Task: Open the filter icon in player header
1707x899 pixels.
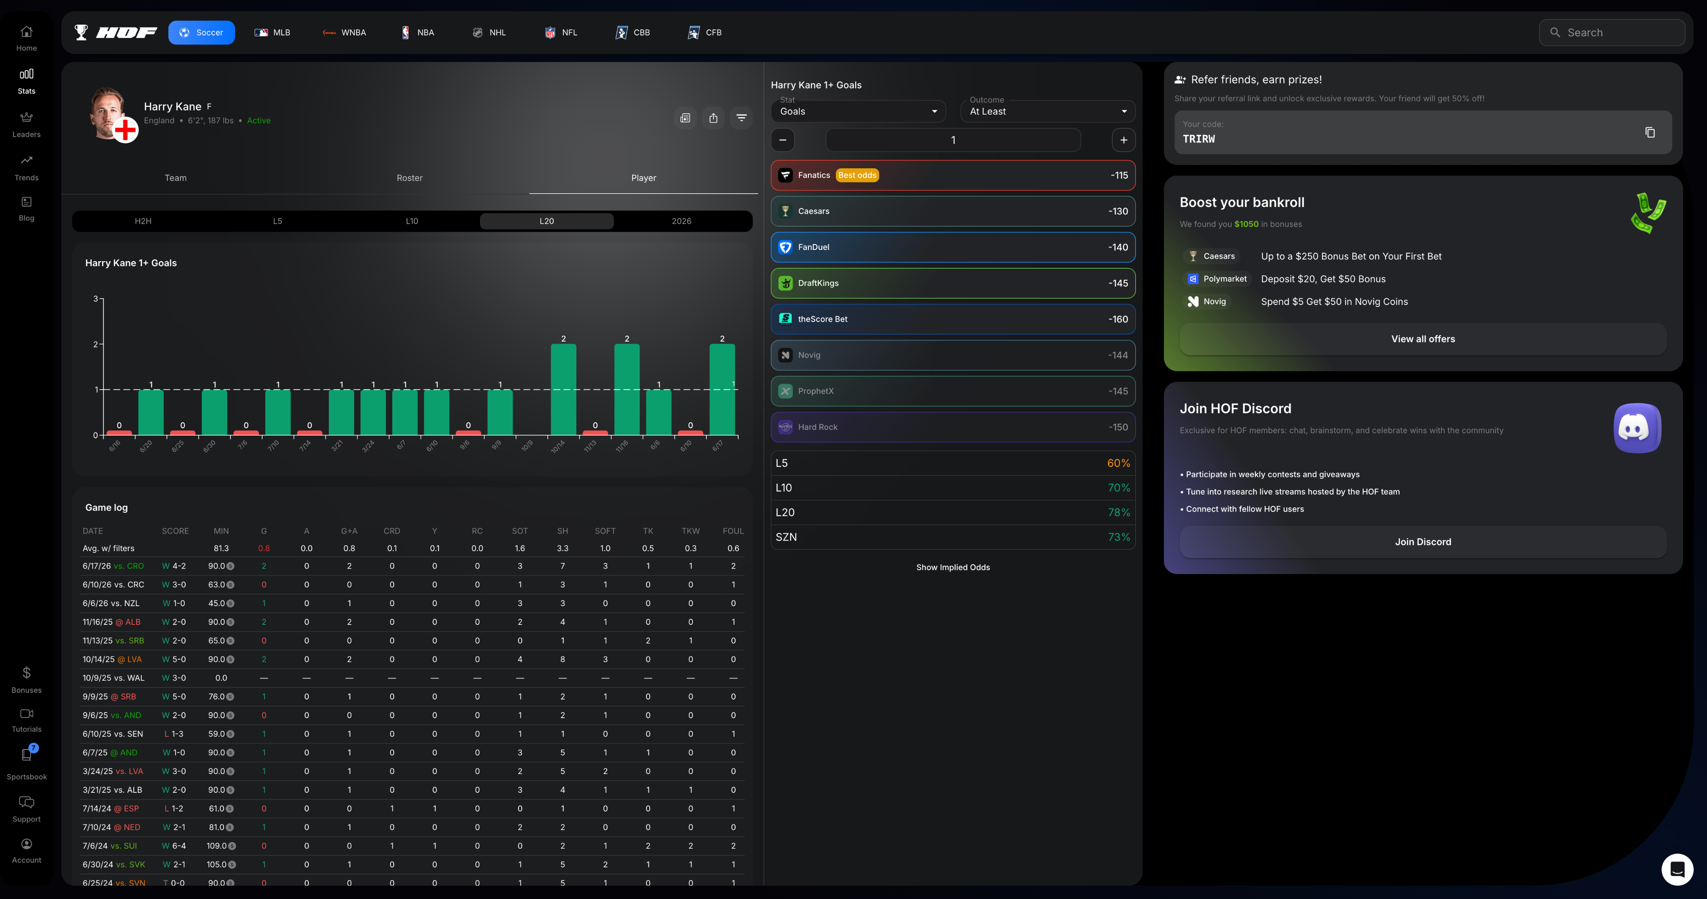Action: [x=741, y=118]
